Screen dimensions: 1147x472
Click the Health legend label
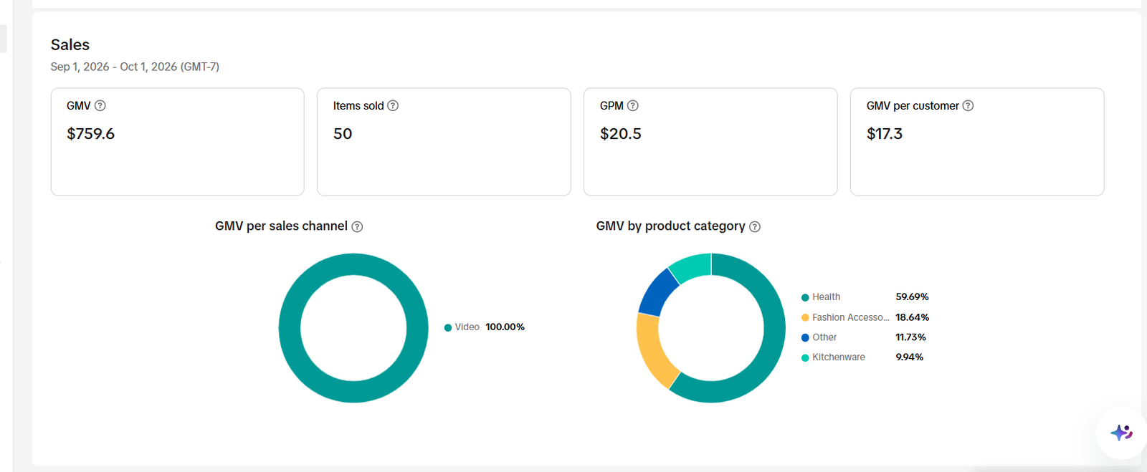click(826, 297)
